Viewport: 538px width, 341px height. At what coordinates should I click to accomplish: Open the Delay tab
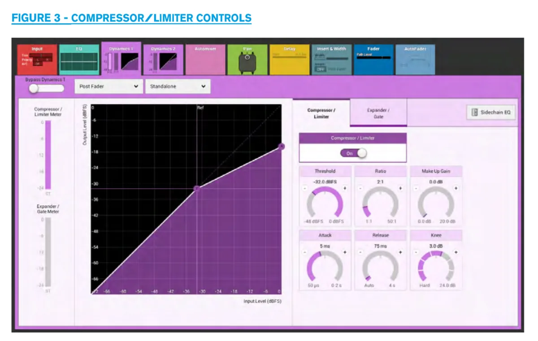[289, 60]
